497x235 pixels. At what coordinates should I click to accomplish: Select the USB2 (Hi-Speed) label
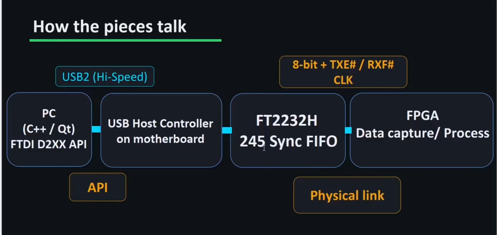105,77
